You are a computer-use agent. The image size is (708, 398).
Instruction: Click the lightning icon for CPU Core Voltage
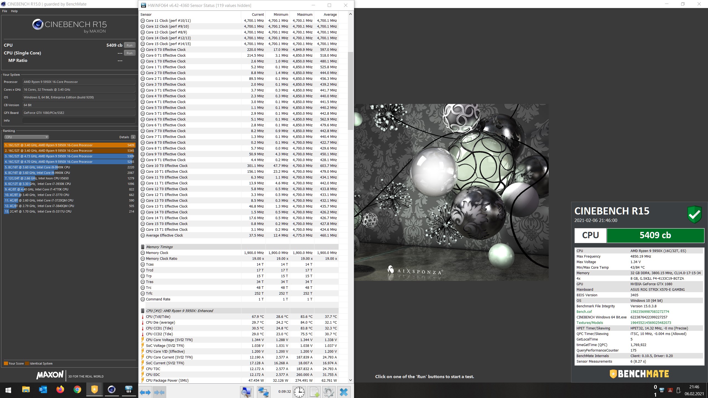(x=143, y=340)
